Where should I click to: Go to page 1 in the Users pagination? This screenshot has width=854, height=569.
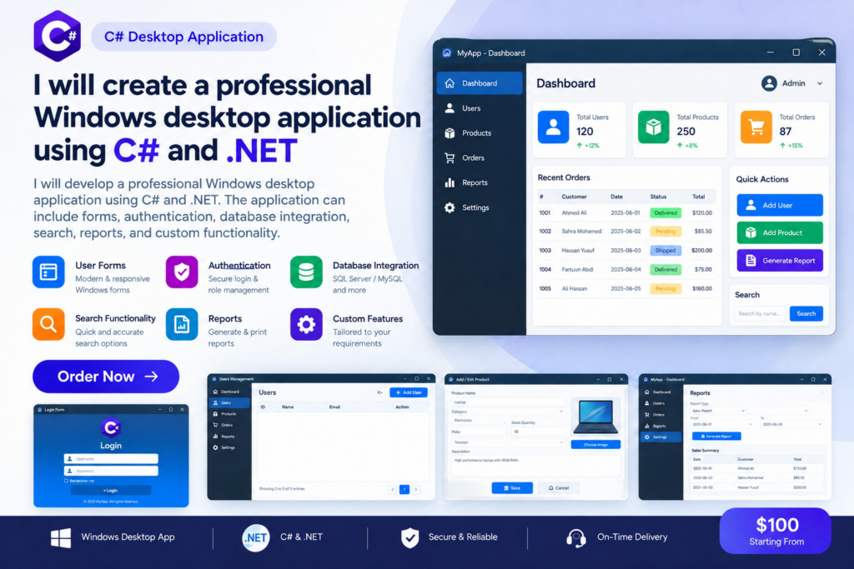point(404,490)
